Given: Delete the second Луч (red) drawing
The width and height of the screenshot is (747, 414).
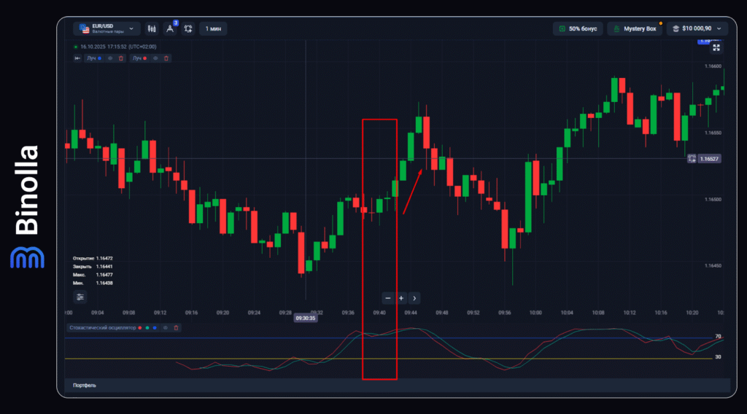Looking at the screenshot, I should click(x=166, y=58).
